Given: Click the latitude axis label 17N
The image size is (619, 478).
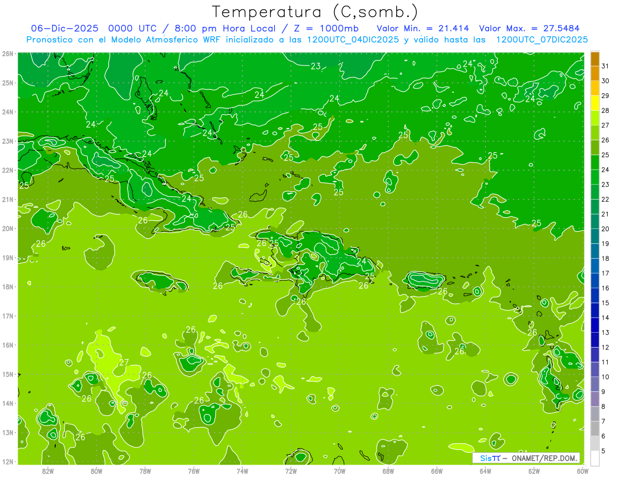Looking at the screenshot, I should coord(7,316).
